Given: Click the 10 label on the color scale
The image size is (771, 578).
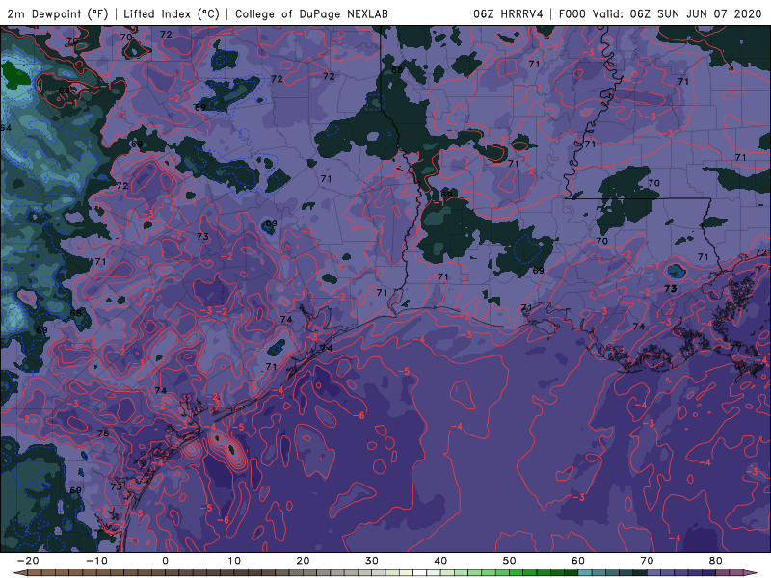Looking at the screenshot, I should [x=234, y=561].
